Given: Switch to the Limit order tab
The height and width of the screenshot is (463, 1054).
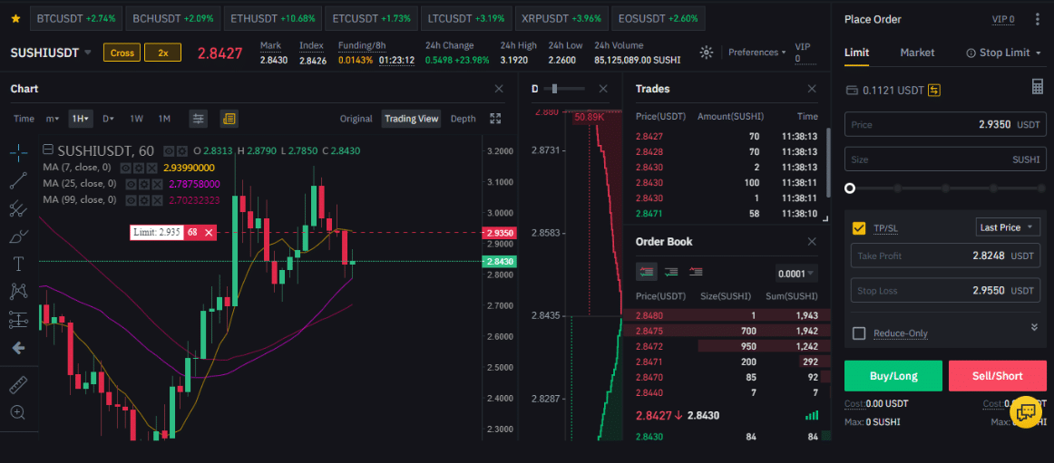Looking at the screenshot, I should (856, 53).
